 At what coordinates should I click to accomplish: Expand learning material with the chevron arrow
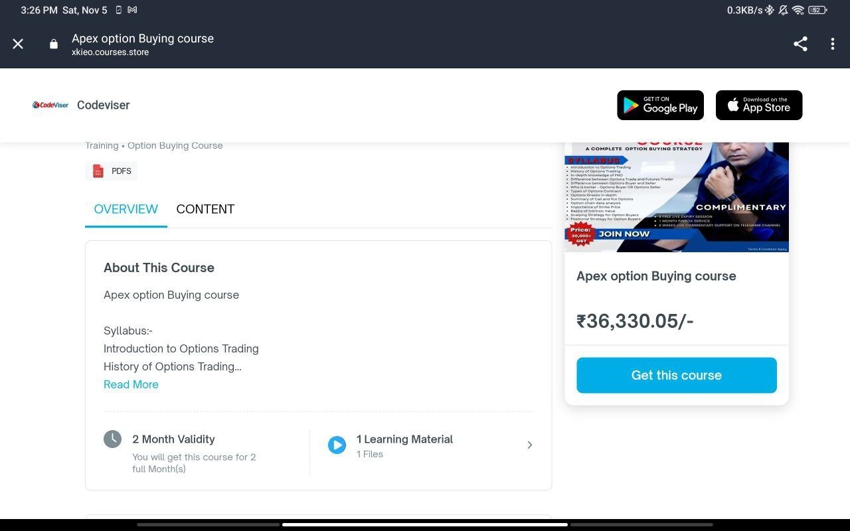click(530, 445)
